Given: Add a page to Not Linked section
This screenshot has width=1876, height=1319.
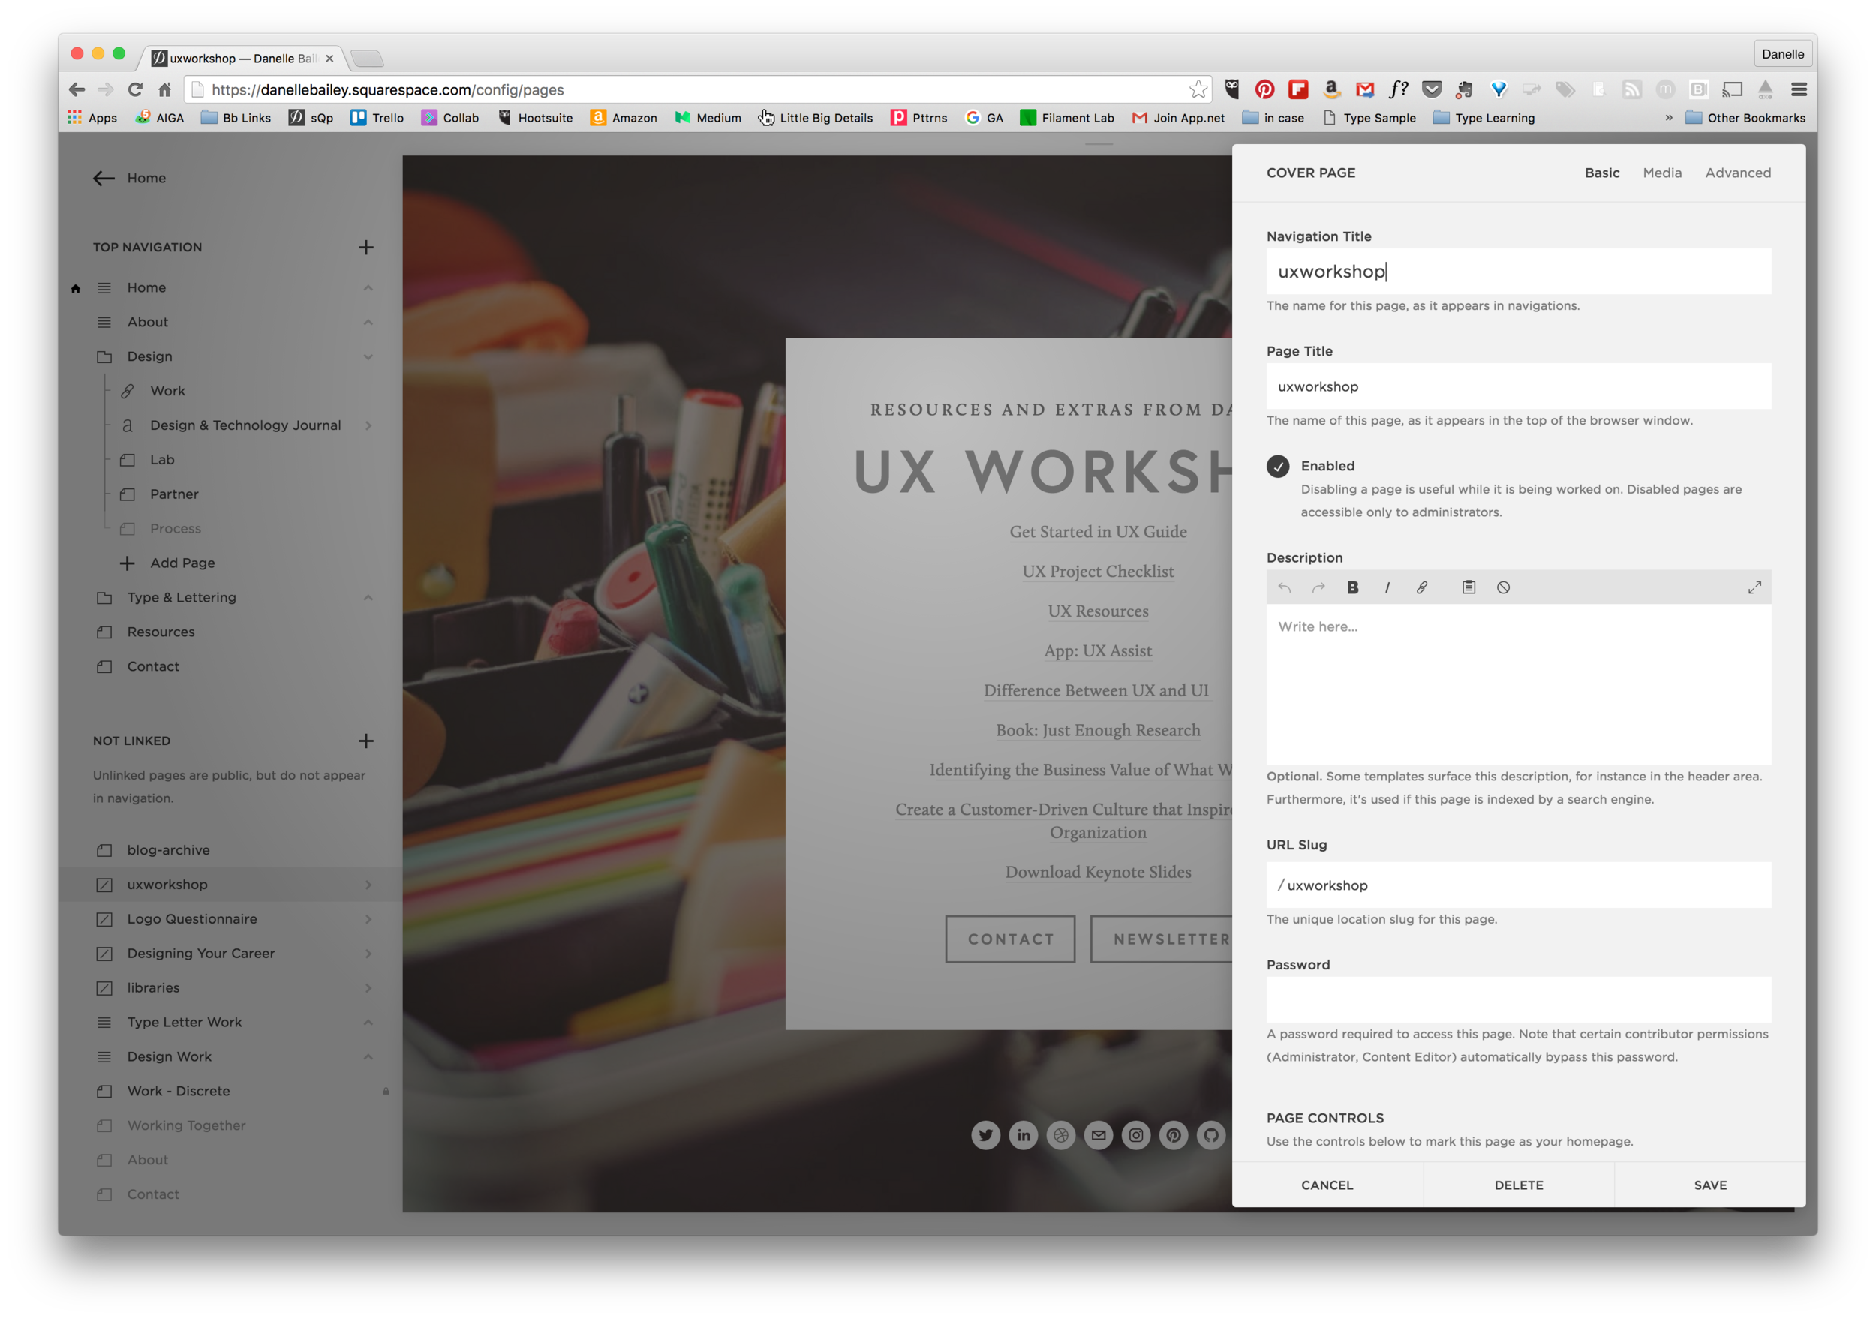Looking at the screenshot, I should (x=365, y=740).
